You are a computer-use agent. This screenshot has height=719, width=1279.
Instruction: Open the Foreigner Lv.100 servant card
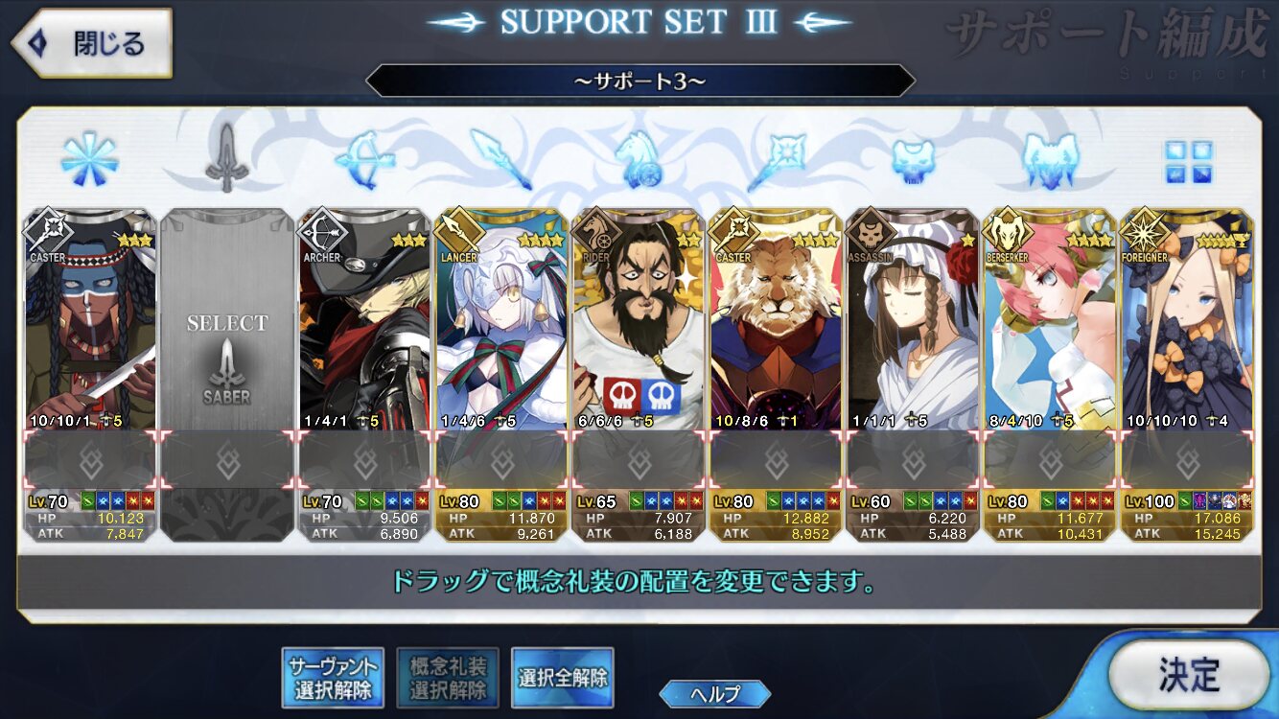point(1187,374)
